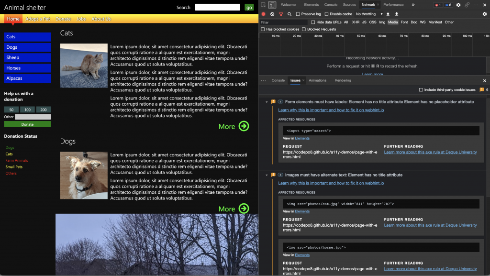Click the warning icon beside Images alternate text issue
This screenshot has width=490, height=276.
pyautogui.click(x=273, y=175)
